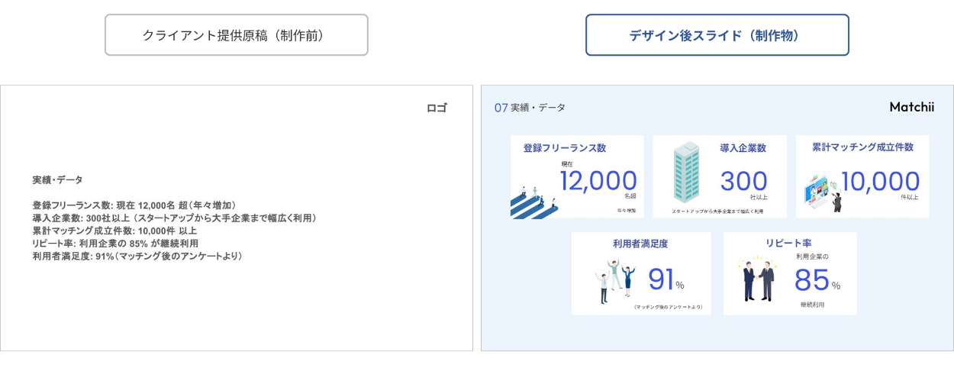Click the ロゴ placeholder text

(437, 108)
